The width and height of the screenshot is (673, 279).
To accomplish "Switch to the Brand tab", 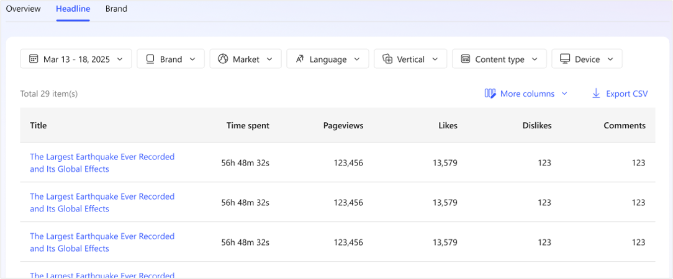I will click(116, 9).
